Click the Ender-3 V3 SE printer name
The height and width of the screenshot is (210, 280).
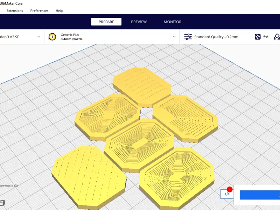pos(9,37)
